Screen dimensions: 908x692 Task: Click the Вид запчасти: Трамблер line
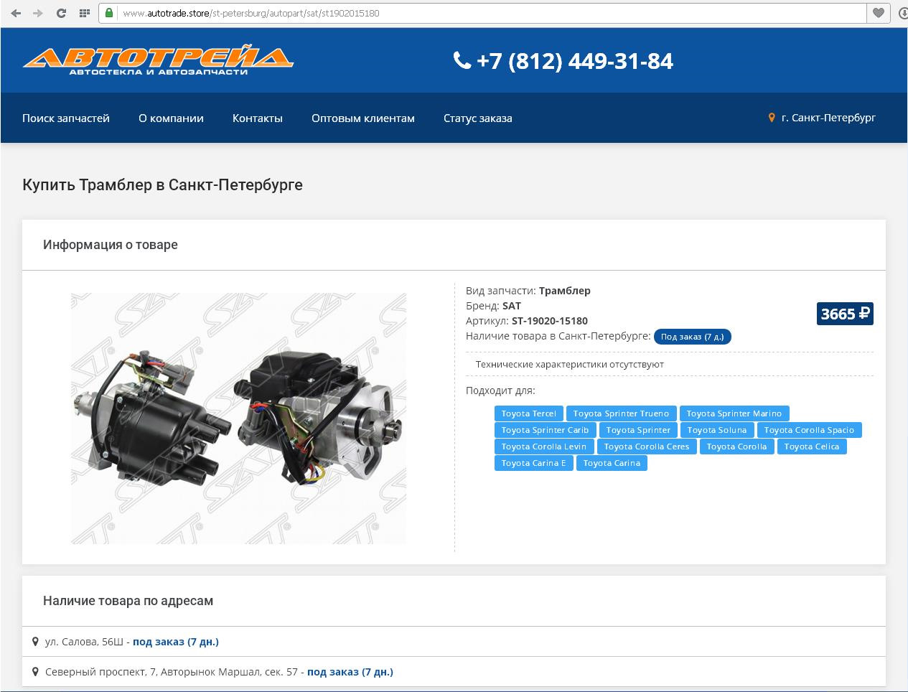pos(528,291)
